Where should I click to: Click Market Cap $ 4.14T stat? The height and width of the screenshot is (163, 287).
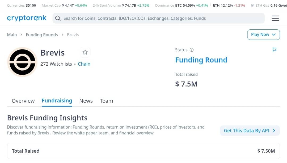point(64,6)
